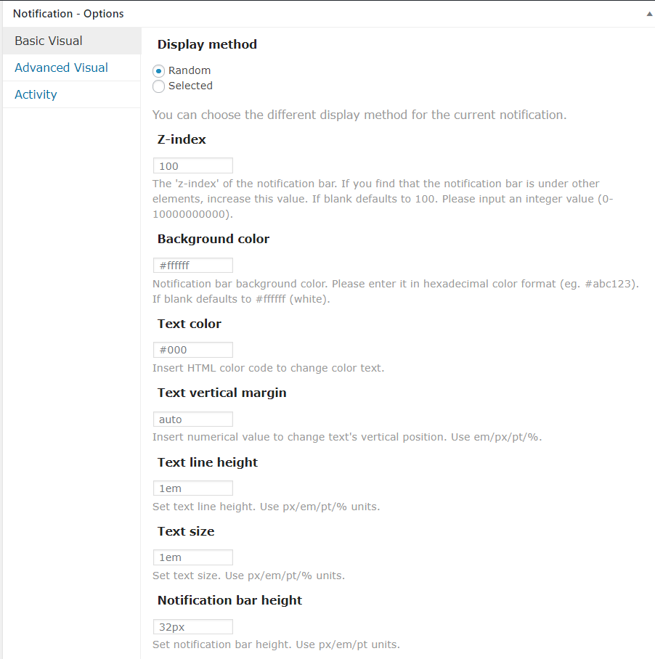Switch to the Activity tab
The image size is (655, 659).
[36, 94]
